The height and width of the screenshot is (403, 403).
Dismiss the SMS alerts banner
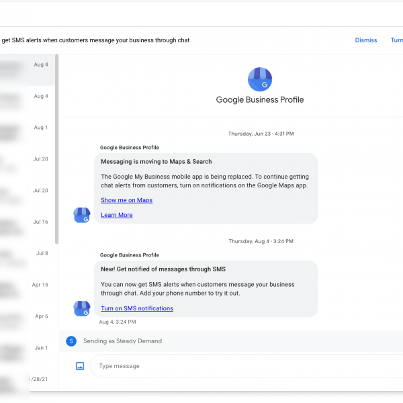tap(366, 40)
